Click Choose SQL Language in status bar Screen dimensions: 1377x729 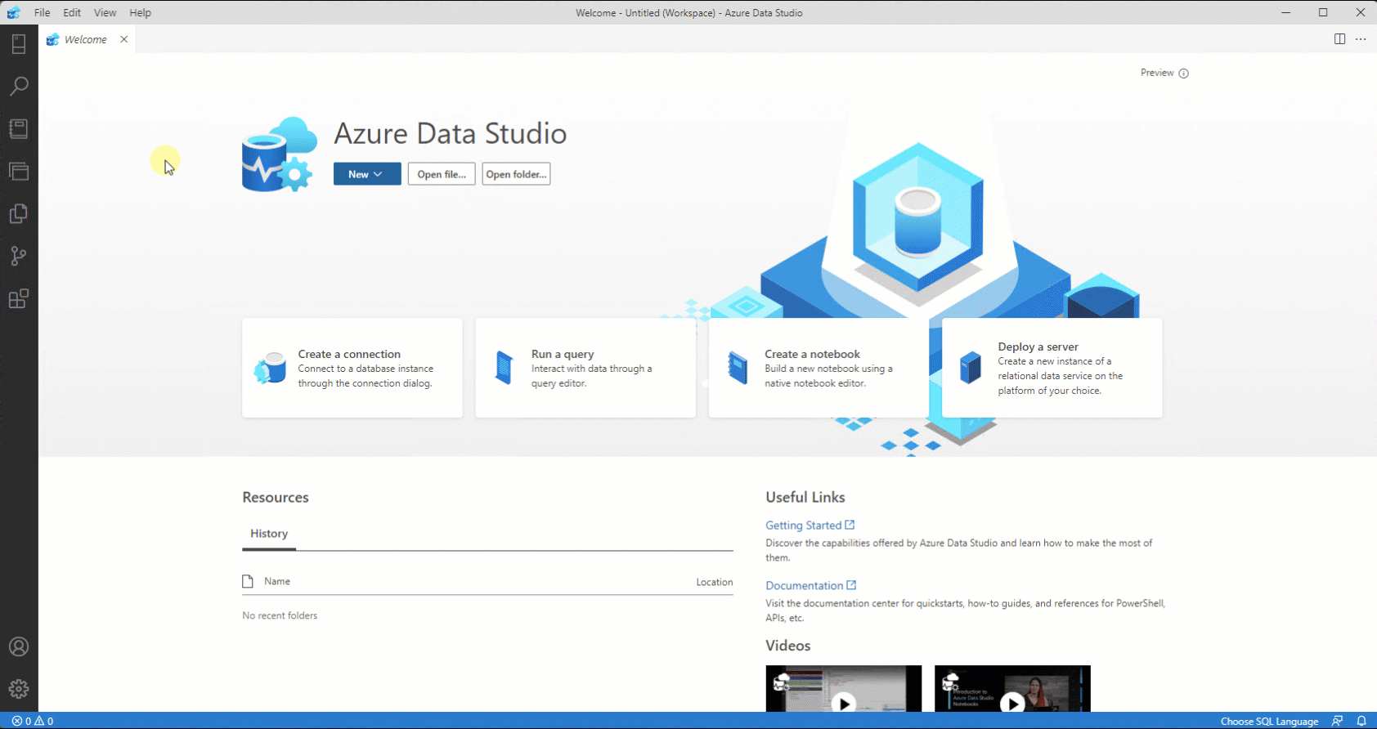(1269, 721)
